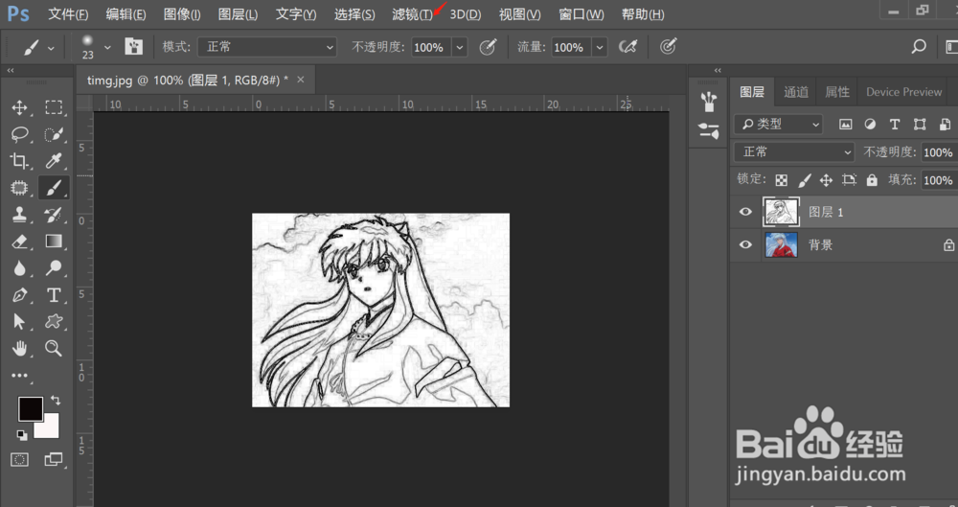Toggle pressure for opacity

pos(488,46)
